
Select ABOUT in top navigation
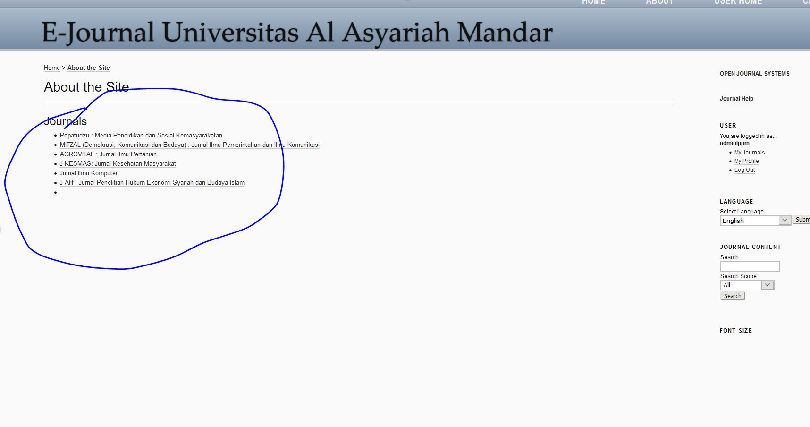coord(659,2)
